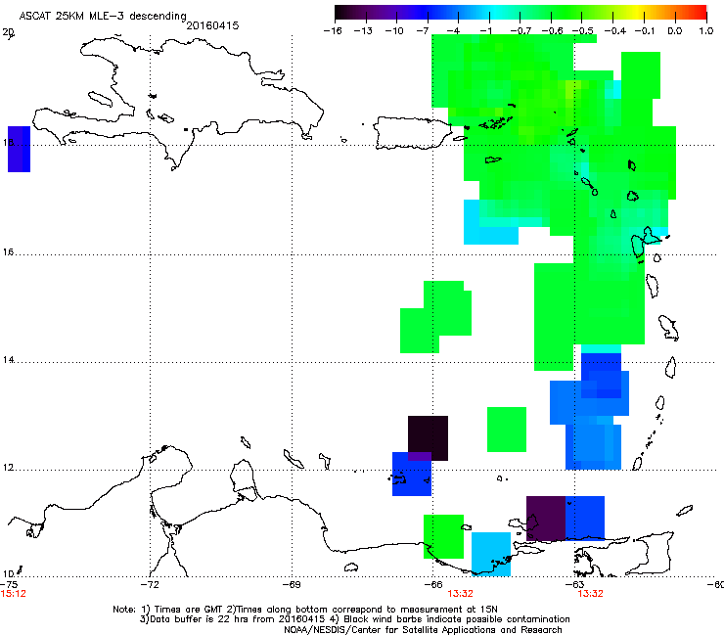Click the color bar label -7
The image size is (724, 636).
(422, 31)
